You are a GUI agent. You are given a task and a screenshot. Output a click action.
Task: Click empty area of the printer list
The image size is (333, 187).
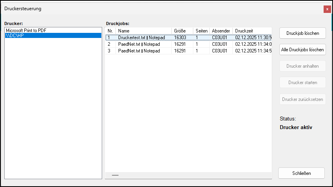click(53, 110)
